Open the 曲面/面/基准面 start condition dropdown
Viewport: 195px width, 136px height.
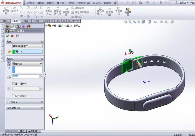pos(27,46)
